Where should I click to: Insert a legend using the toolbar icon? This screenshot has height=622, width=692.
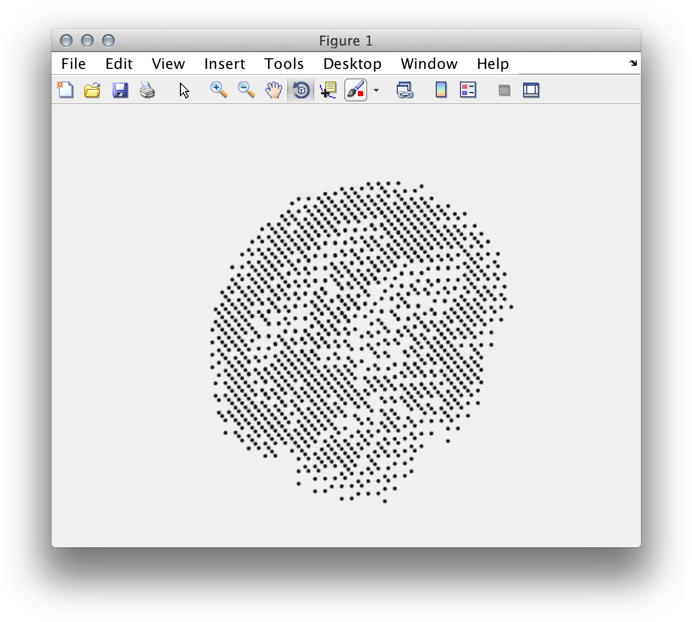tap(468, 90)
